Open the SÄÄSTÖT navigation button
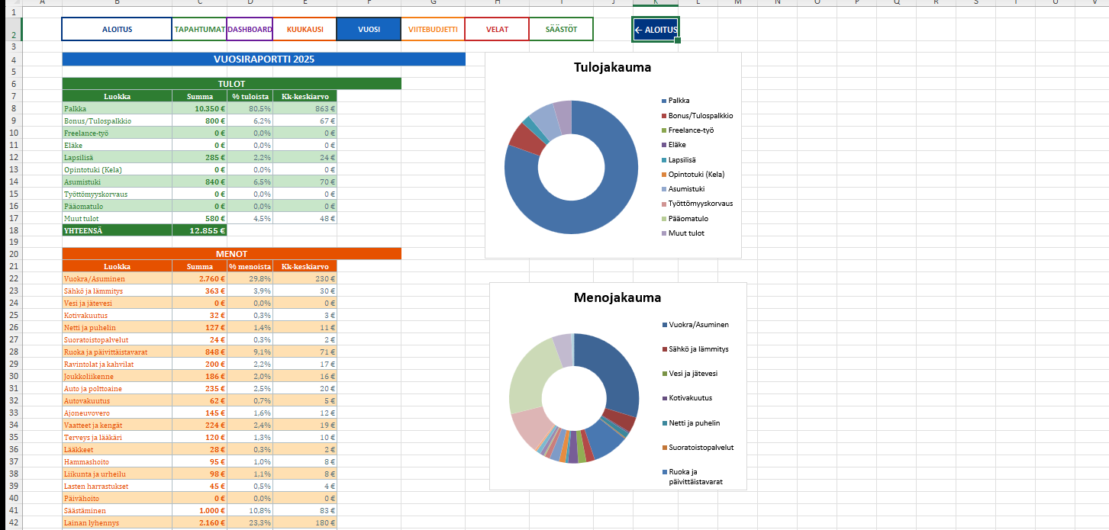Viewport: 1109px width, 530px height. coord(561,30)
